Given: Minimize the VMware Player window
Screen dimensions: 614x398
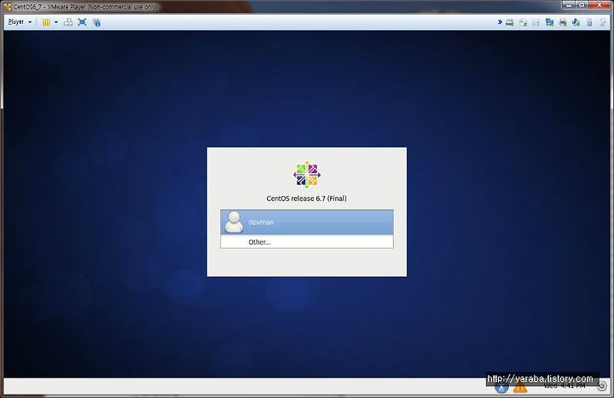Looking at the screenshot, I should pos(569,5).
